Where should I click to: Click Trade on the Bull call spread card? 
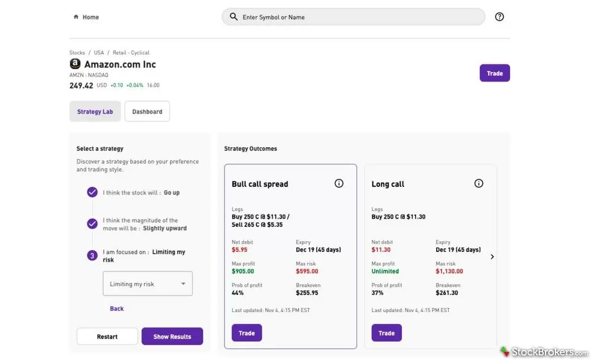pyautogui.click(x=246, y=332)
